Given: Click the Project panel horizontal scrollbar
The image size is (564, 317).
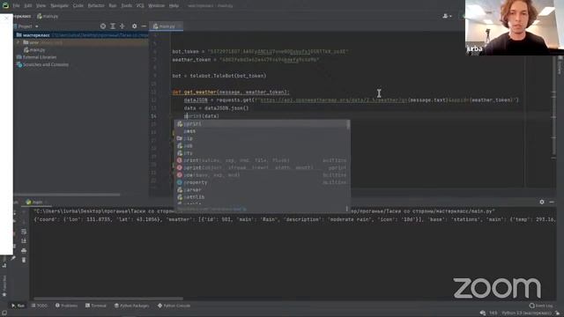Looking at the screenshot, I should click(67, 195).
